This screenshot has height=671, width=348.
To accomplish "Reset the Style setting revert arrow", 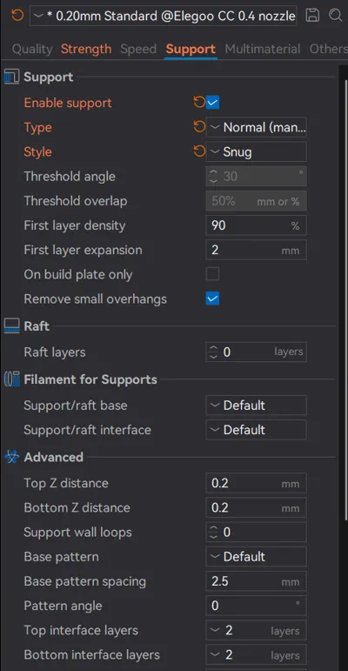I will 199,151.
